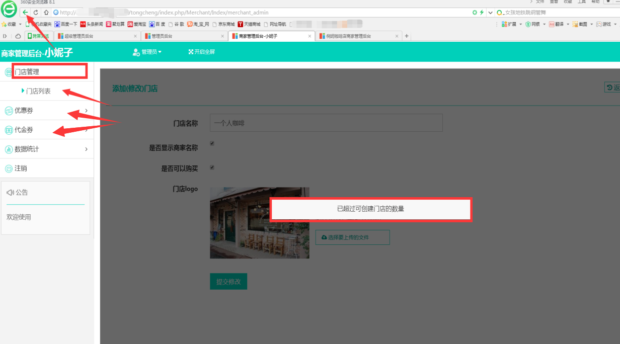
Task: Open the 手机收藏夹 bookmark
Action: coord(39,24)
